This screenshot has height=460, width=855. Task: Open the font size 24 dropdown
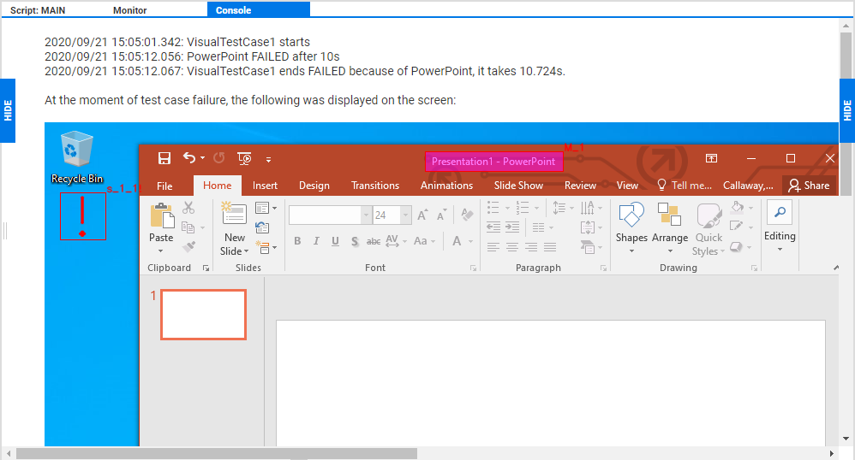pos(405,215)
